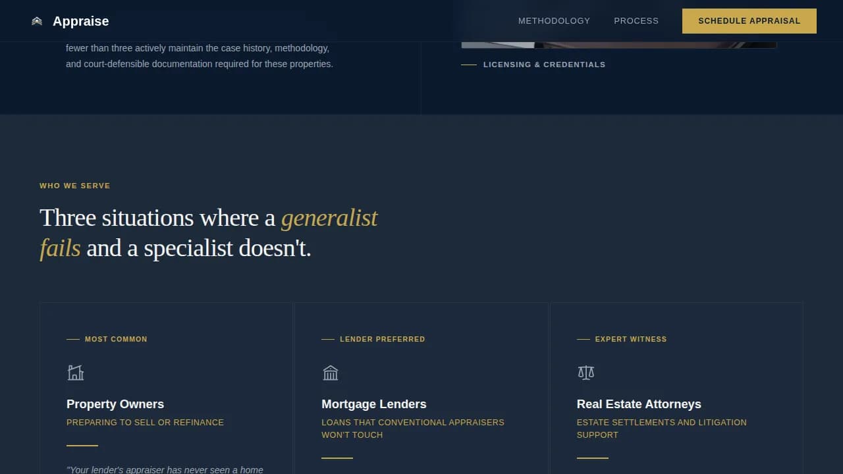Click the Appraise brand name text
Viewport: 843px width, 474px height.
[x=80, y=20]
